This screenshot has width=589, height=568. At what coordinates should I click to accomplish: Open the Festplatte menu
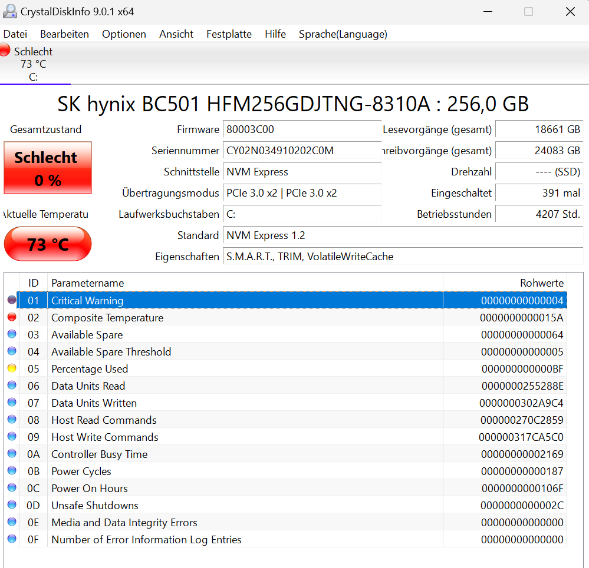(229, 34)
